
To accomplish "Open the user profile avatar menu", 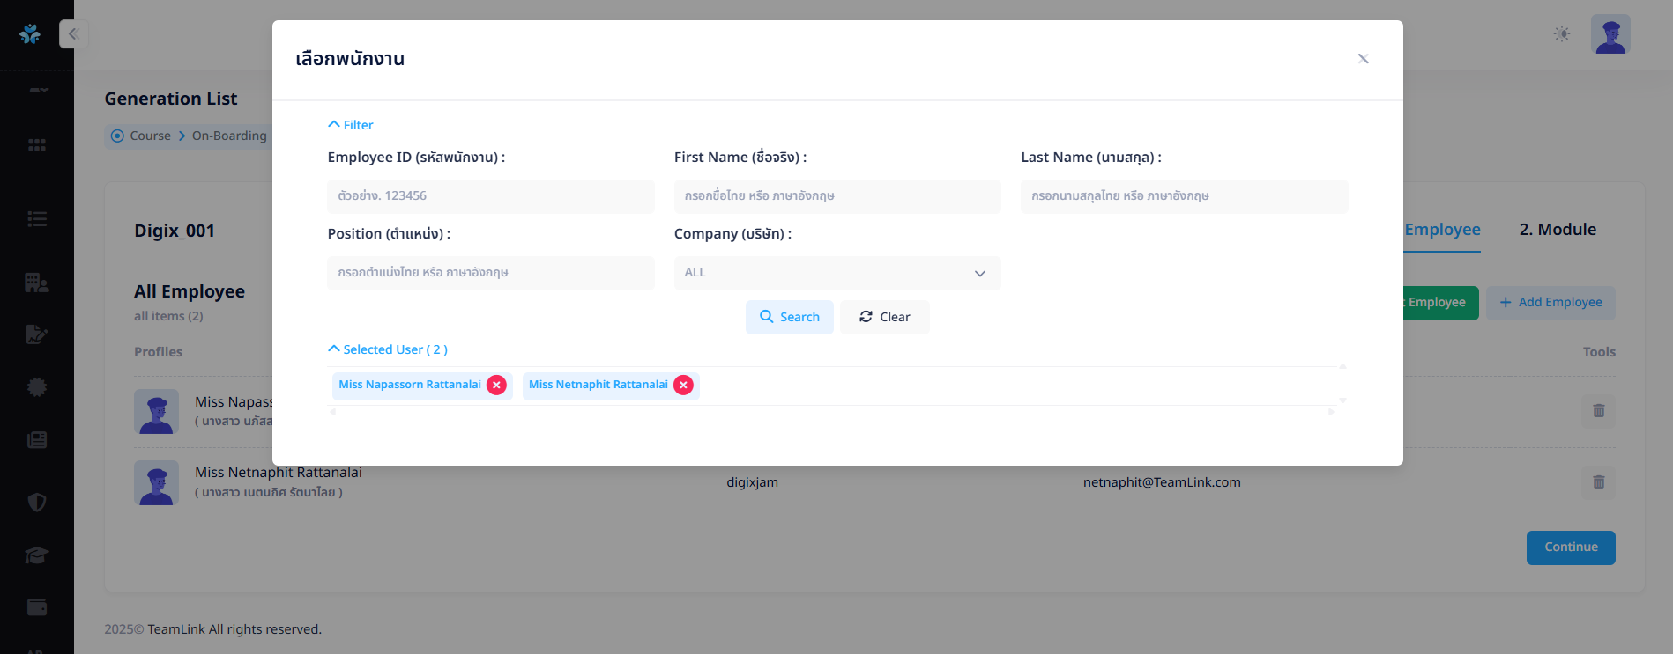I will [x=1610, y=34].
